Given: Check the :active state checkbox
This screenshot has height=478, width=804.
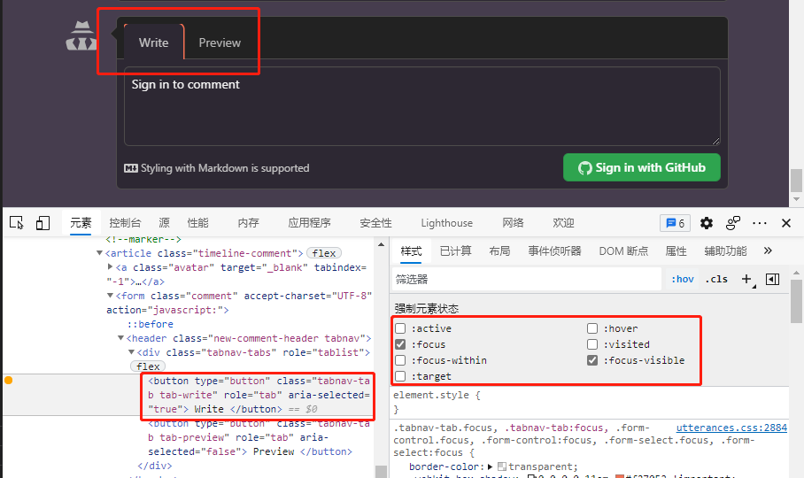Looking at the screenshot, I should [400, 328].
